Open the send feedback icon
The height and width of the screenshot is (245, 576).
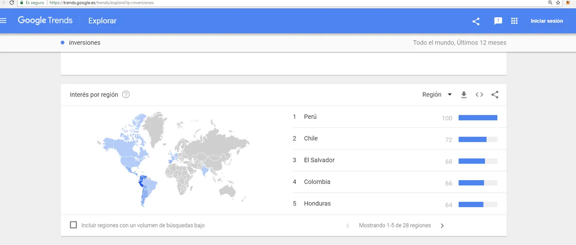(498, 21)
